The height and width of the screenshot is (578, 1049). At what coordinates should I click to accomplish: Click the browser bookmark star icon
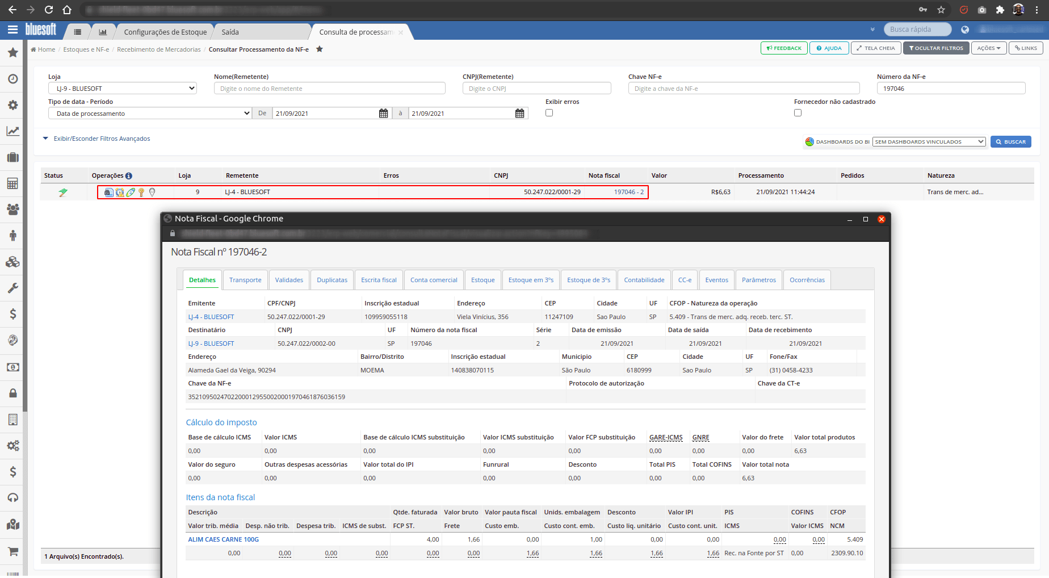tap(941, 10)
